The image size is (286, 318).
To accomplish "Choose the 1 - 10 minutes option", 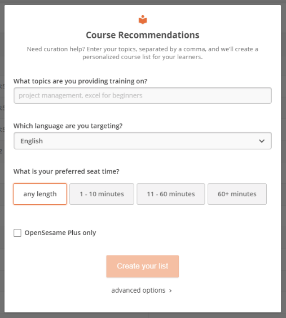I will [102, 194].
